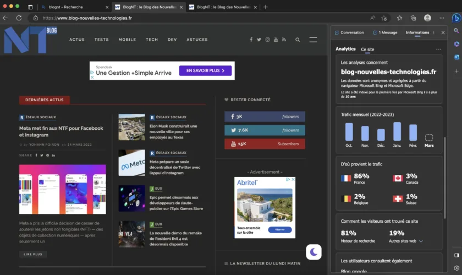Click the Edge favorites star list icon
Viewport: 462px width, 275px height.
coord(399,18)
